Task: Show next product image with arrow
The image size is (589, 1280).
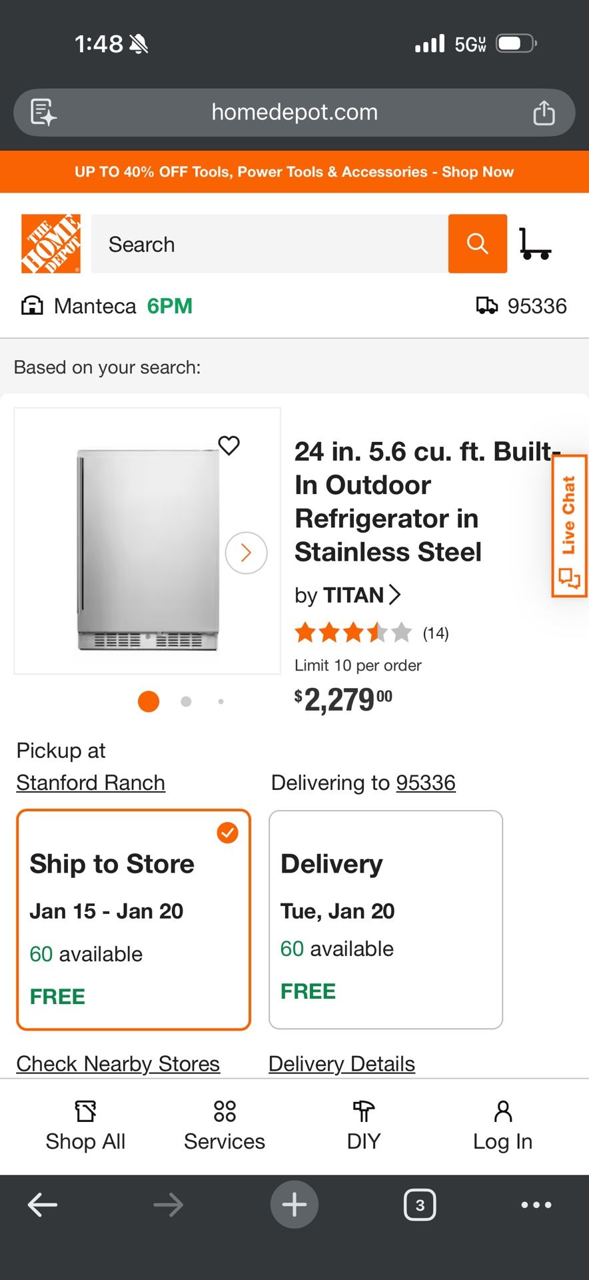Action: click(x=246, y=553)
